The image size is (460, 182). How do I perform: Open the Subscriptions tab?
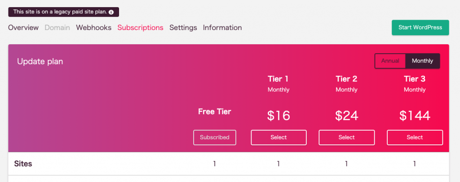pyautogui.click(x=140, y=28)
